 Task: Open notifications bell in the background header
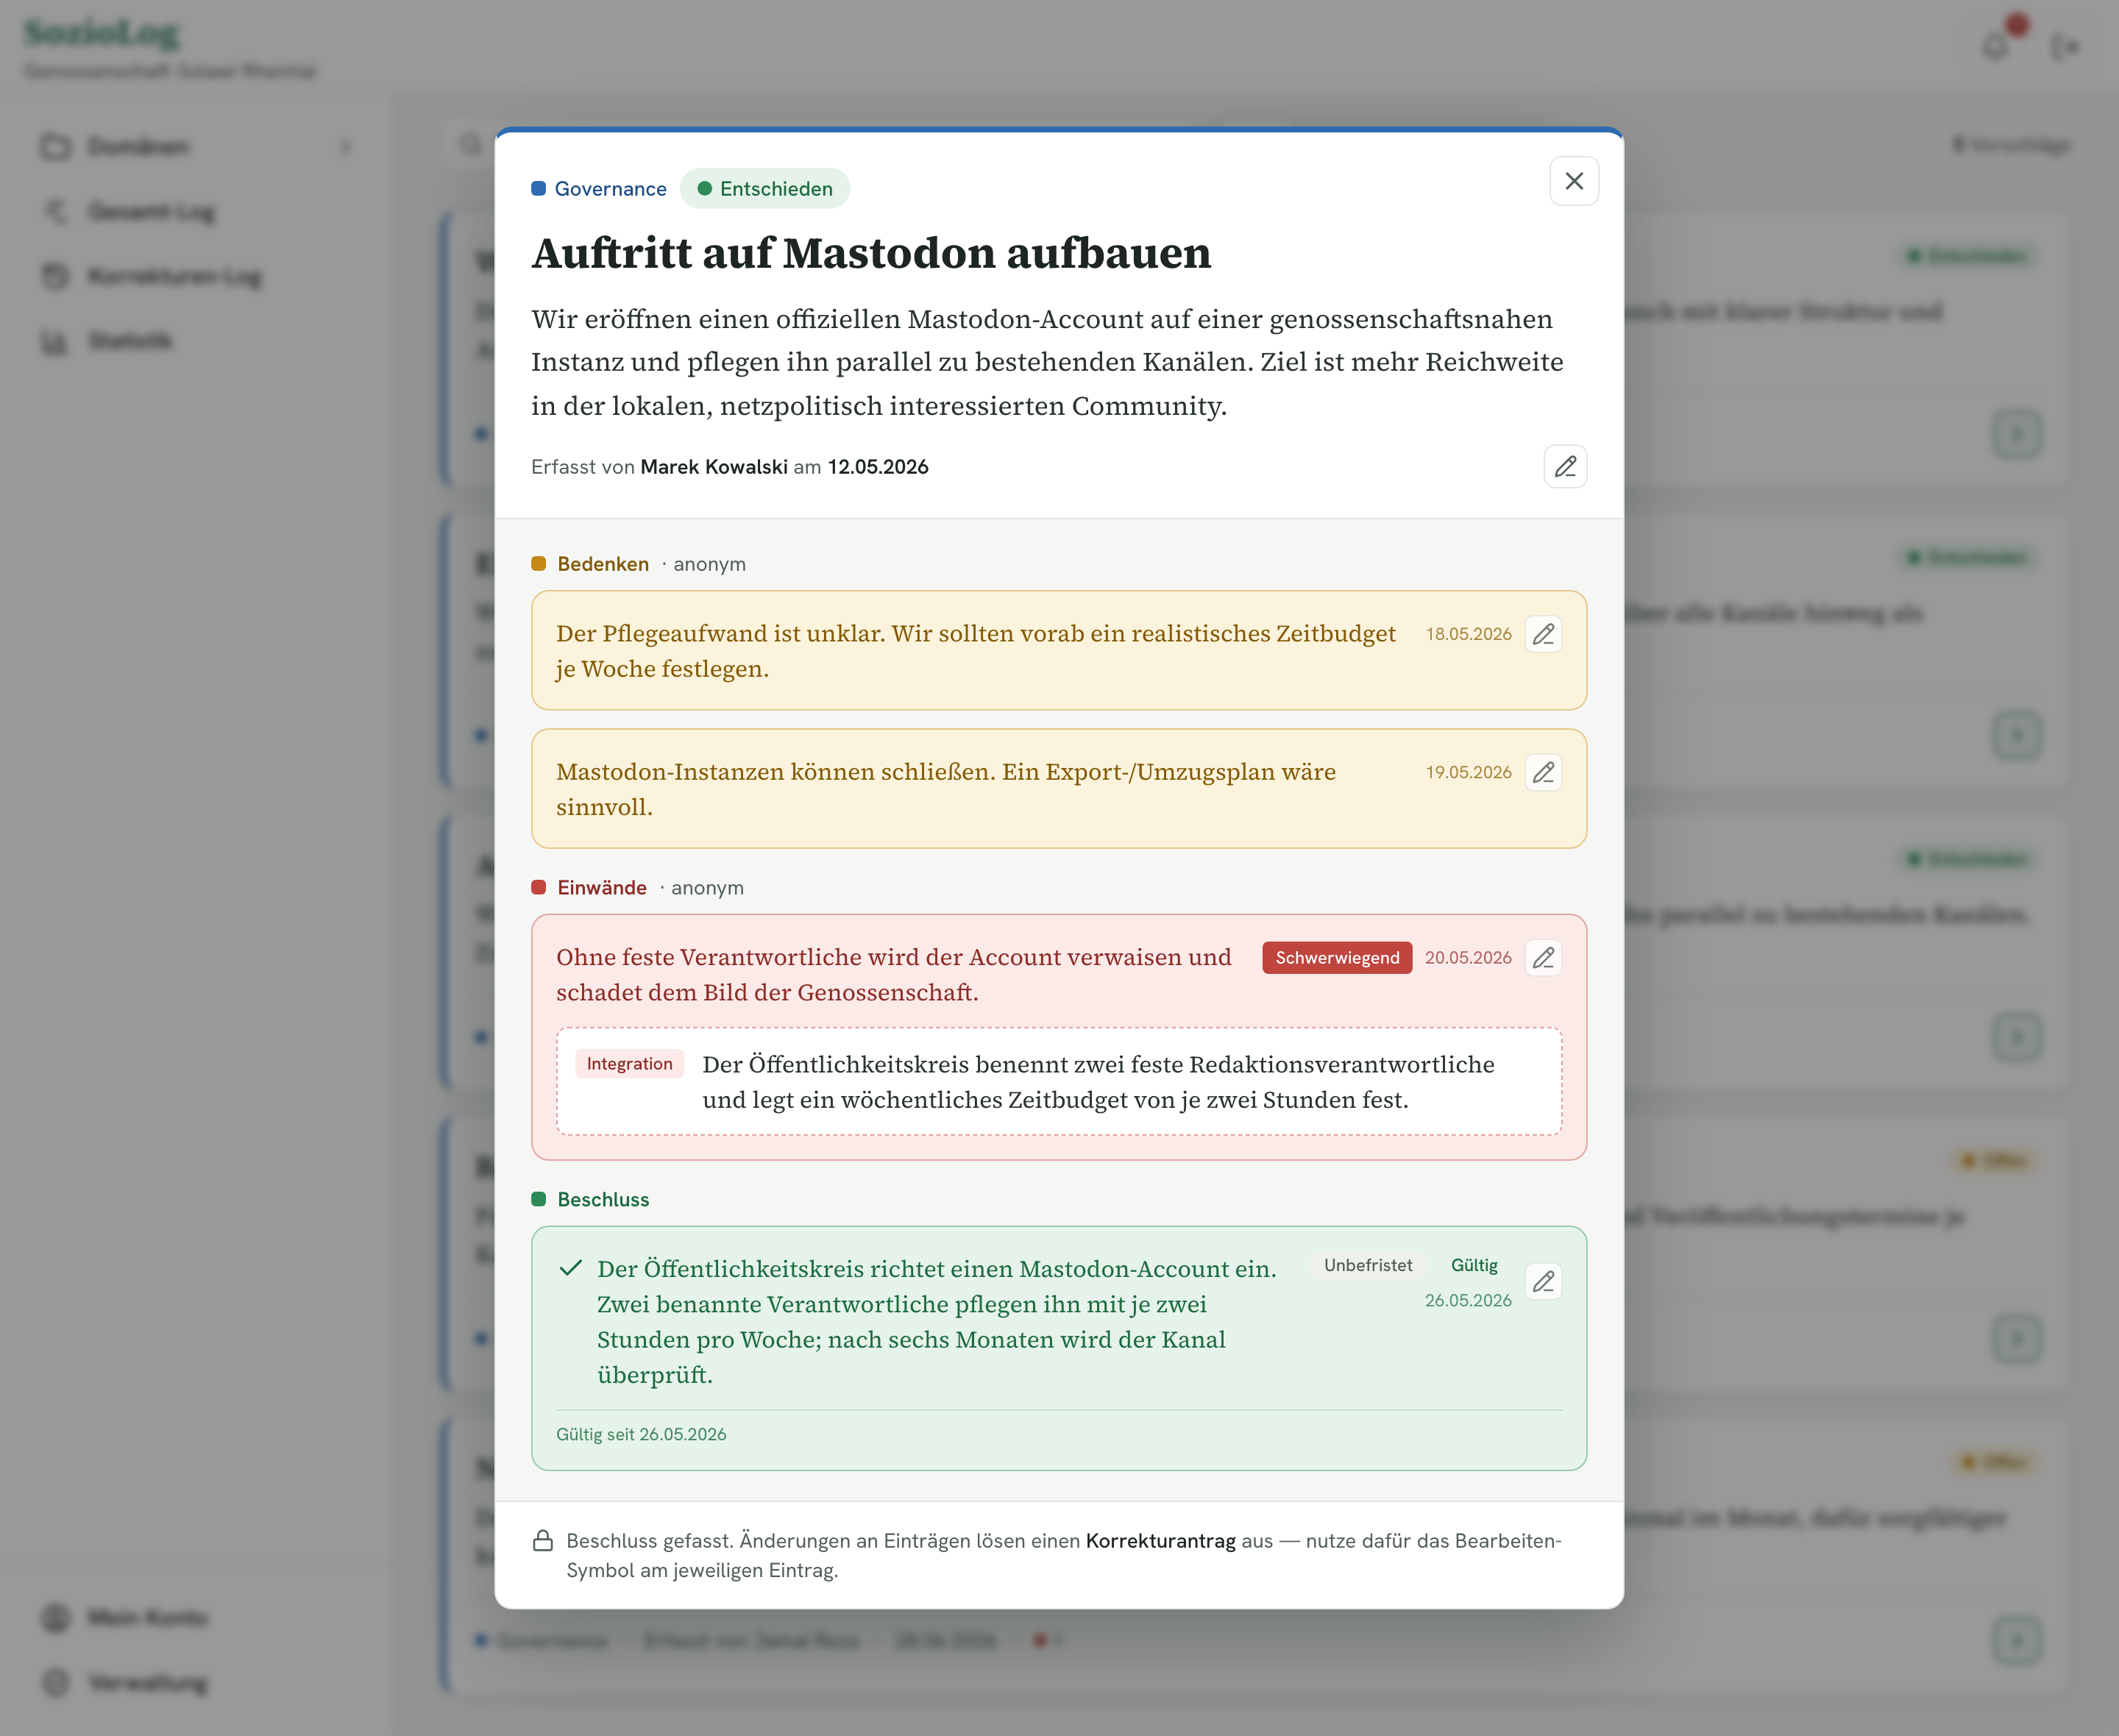click(1996, 46)
